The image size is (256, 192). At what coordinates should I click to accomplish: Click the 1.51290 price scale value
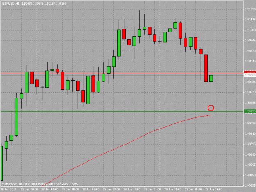(250, 9)
